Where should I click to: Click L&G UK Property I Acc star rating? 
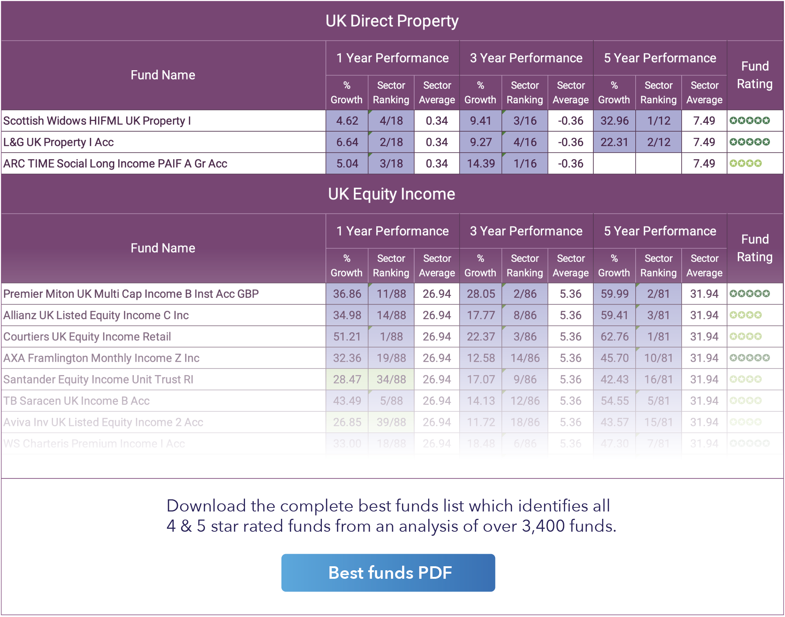[749, 142]
